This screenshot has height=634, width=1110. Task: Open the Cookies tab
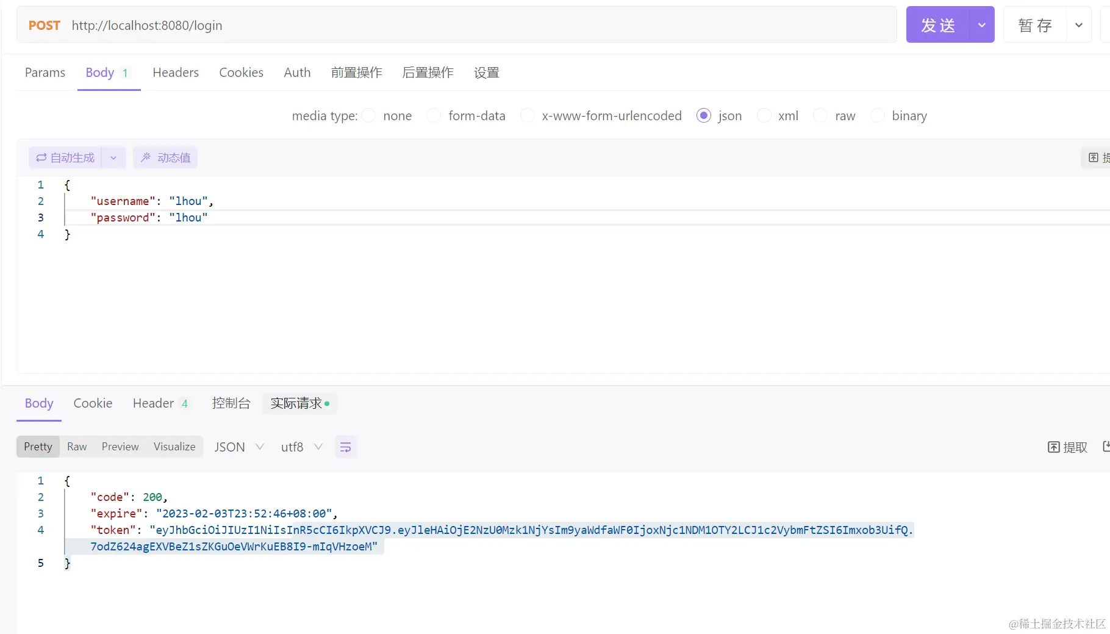click(242, 73)
